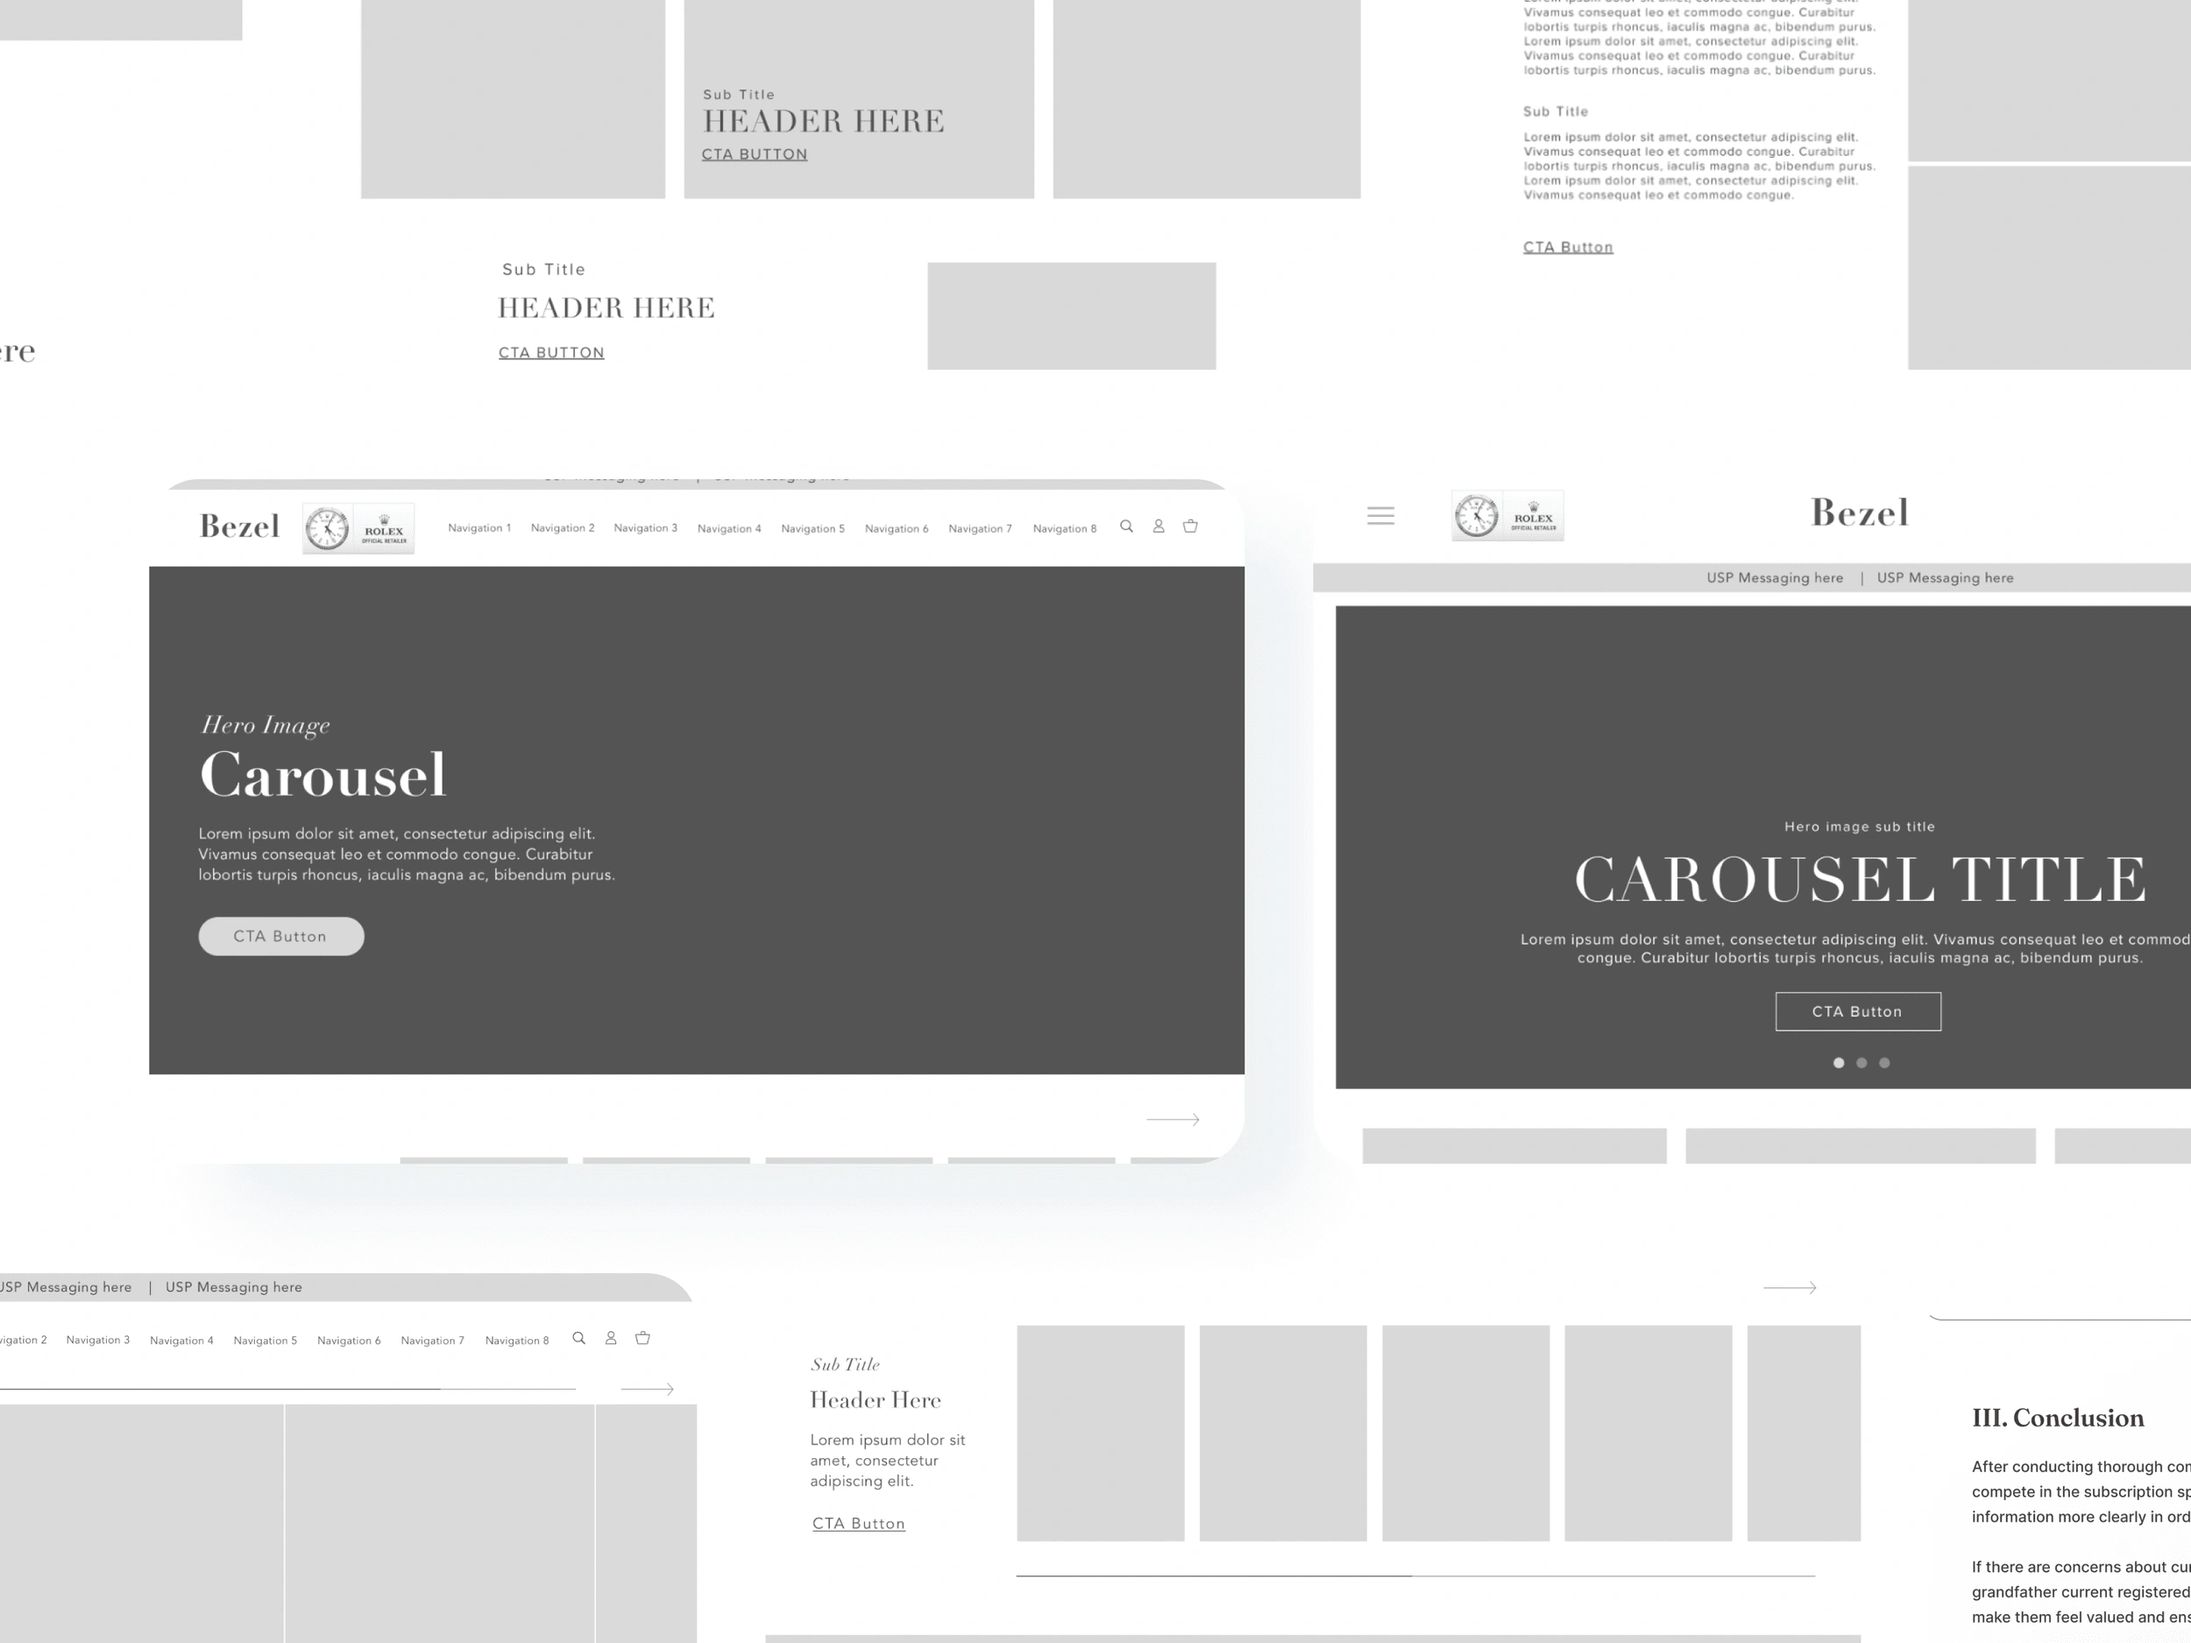Click CTA Button on mobile carousel
This screenshot has height=1643, width=2191.
[x=1858, y=1009]
